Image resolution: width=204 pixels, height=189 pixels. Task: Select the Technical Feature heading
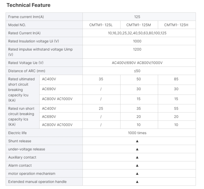[29, 5]
